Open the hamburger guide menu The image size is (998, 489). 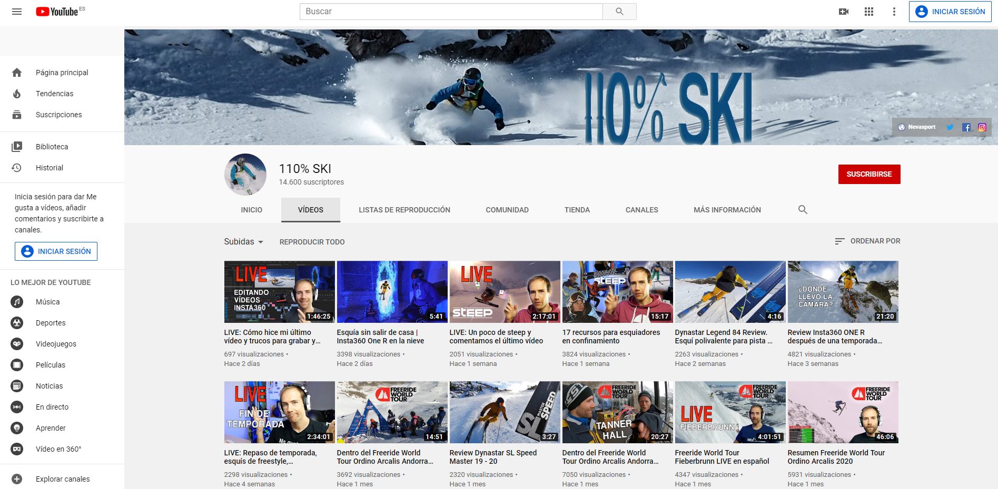(17, 12)
